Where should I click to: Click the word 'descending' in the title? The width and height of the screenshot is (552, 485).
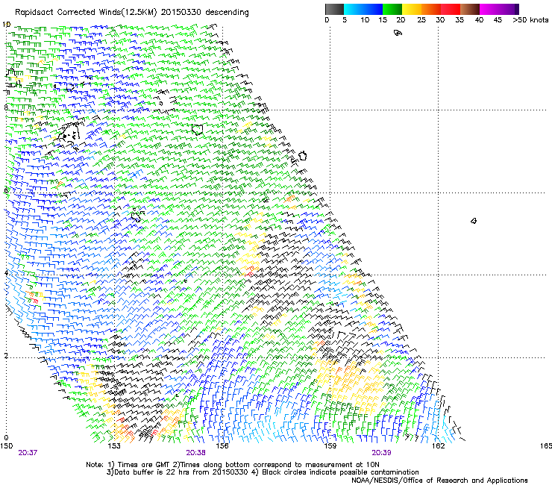227,13
